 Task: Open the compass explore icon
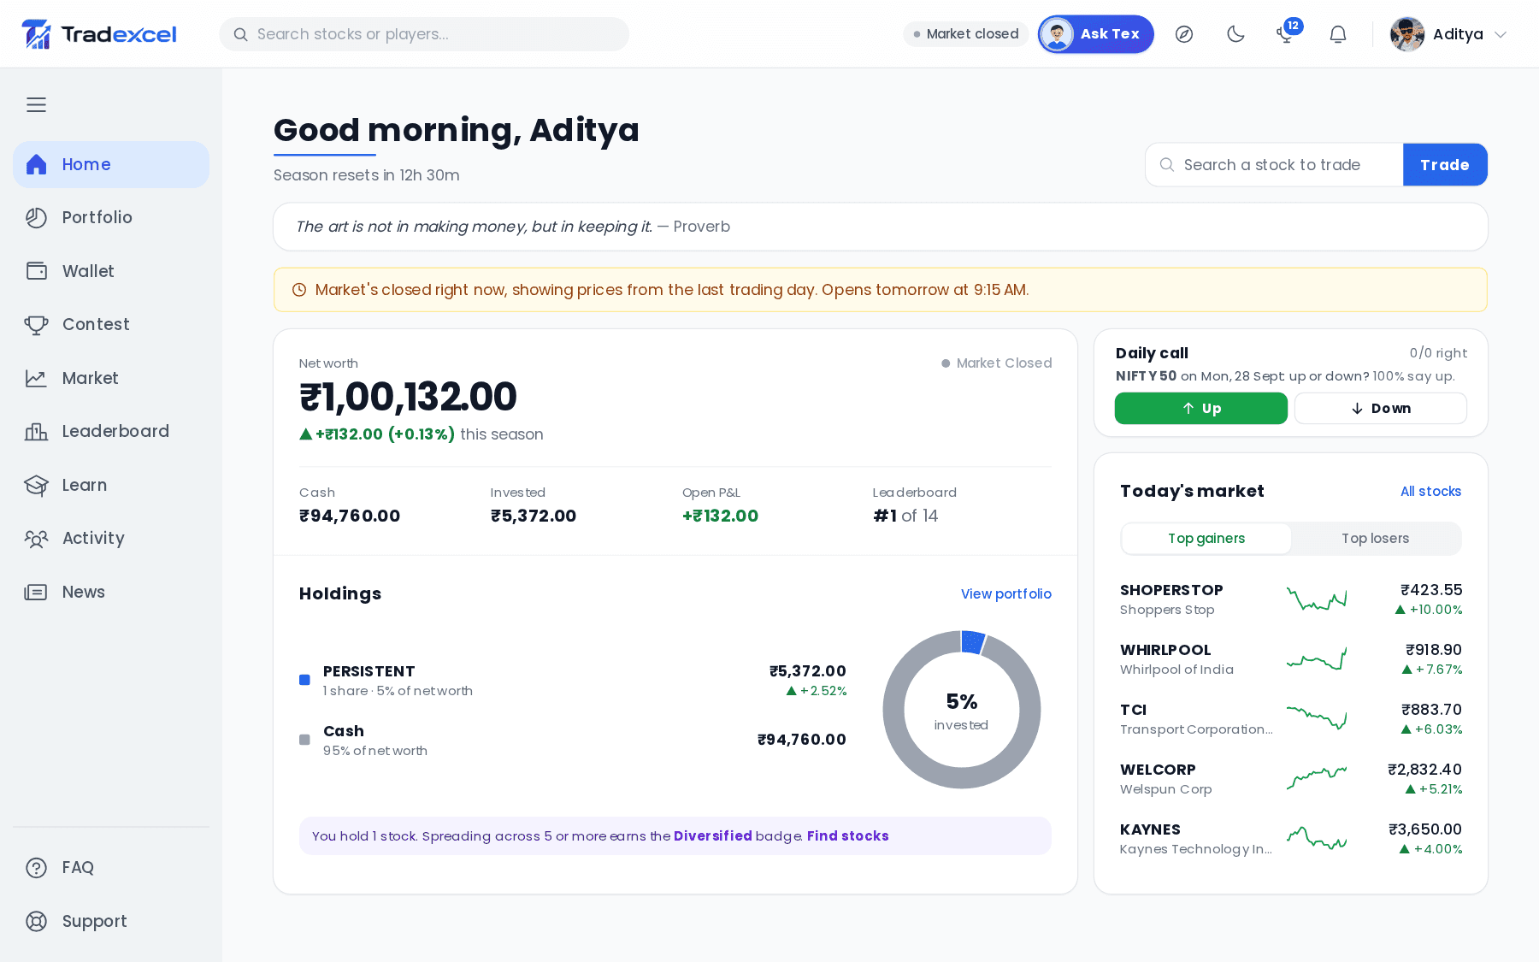coord(1184,34)
